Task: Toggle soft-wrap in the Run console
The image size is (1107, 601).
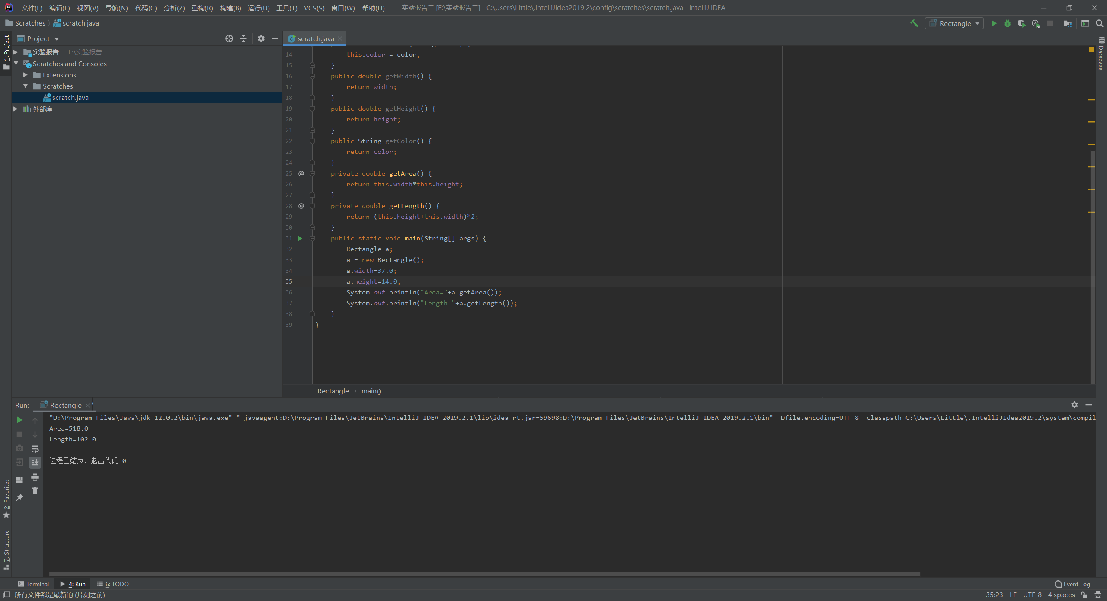Action: pyautogui.click(x=35, y=449)
